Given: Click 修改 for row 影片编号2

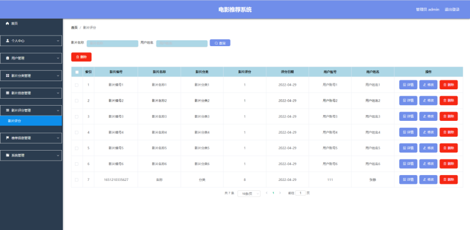Looking at the screenshot, I should click(428, 100).
